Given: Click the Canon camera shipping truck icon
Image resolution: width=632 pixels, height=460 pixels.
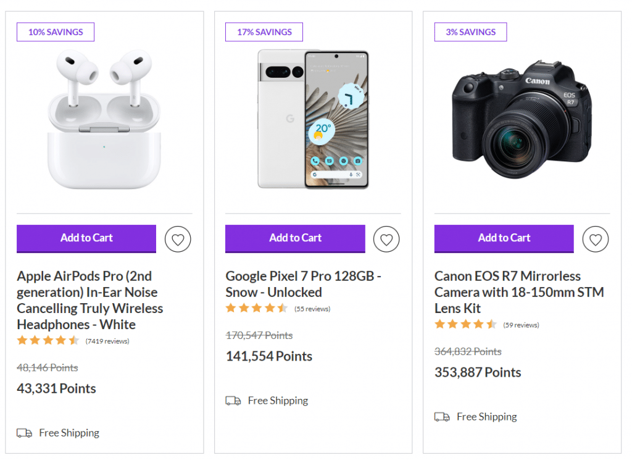Looking at the screenshot, I should pyautogui.click(x=442, y=417).
